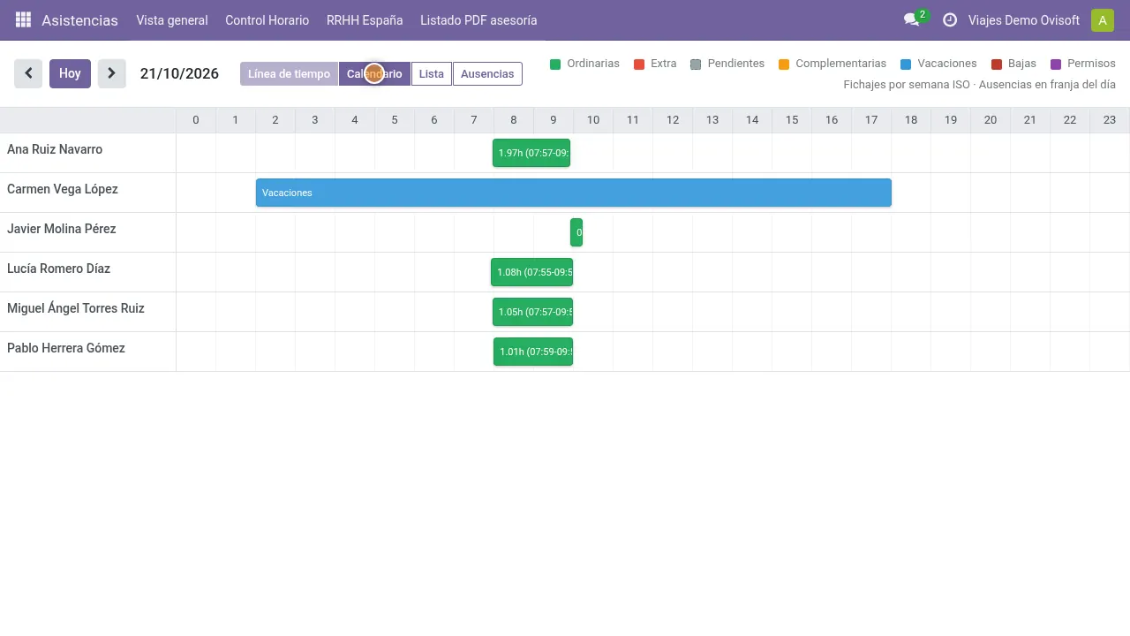This screenshot has height=636, width=1130.
Task: Open Lucía Romero Díaz's 1.08h attendance block
Action: click(531, 272)
